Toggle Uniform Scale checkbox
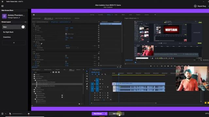This screenshot has height=117, width=209. 66,34
